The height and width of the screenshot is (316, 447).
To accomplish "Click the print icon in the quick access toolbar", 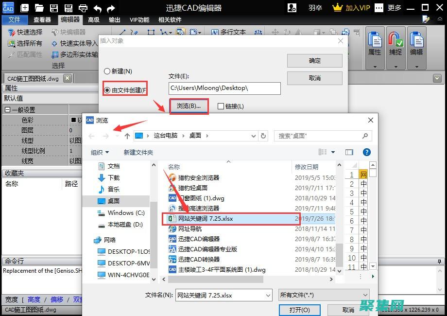I will 83,8.
